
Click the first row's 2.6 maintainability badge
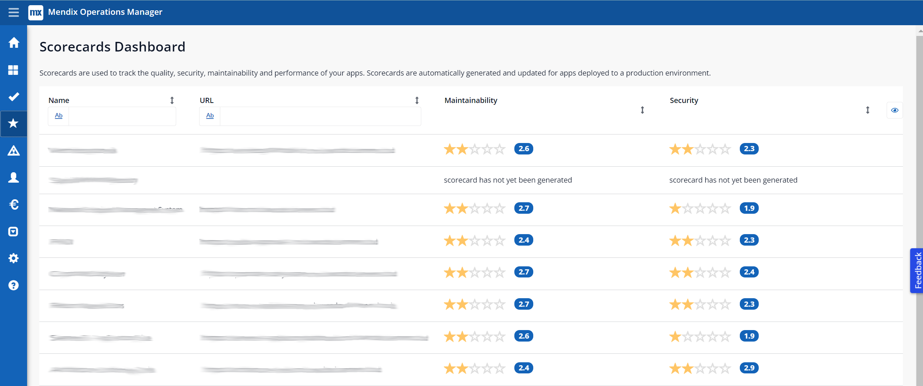tap(524, 149)
